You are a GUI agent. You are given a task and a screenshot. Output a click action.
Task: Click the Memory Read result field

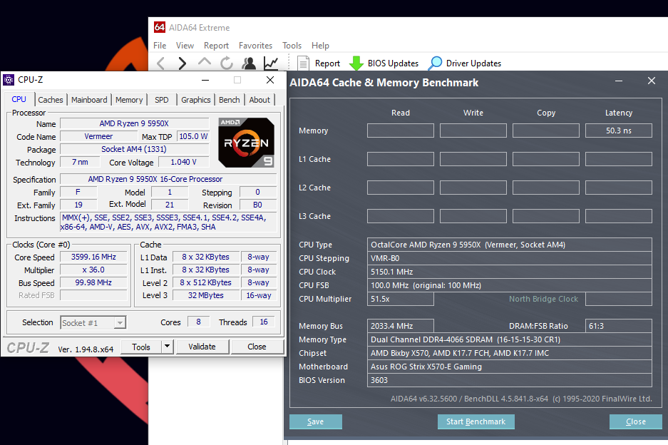click(401, 131)
